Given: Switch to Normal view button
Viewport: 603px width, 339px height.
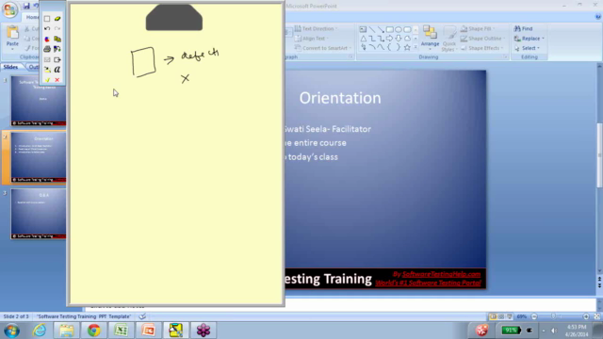Looking at the screenshot, I should (493, 316).
